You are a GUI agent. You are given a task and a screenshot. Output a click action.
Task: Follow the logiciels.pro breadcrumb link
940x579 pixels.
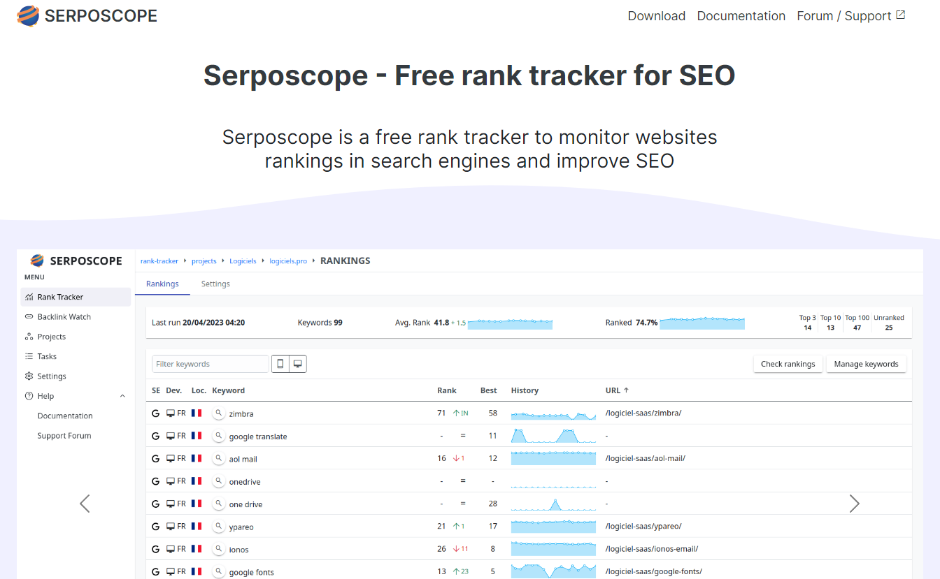(287, 261)
